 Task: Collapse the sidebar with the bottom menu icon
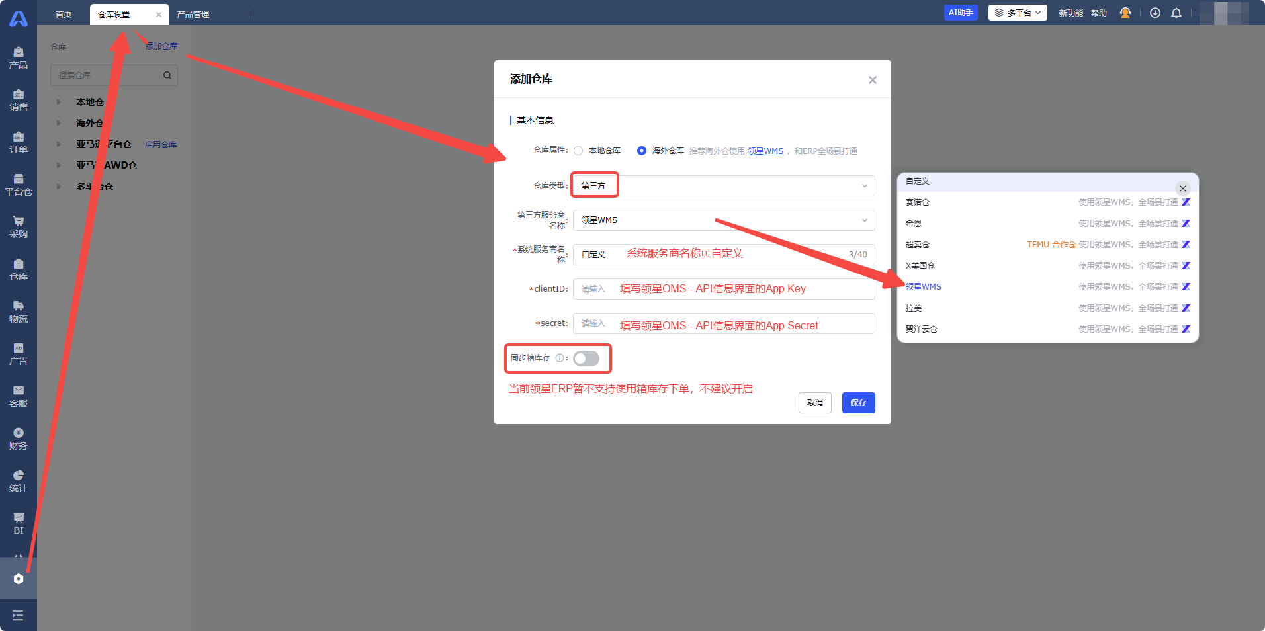click(19, 616)
